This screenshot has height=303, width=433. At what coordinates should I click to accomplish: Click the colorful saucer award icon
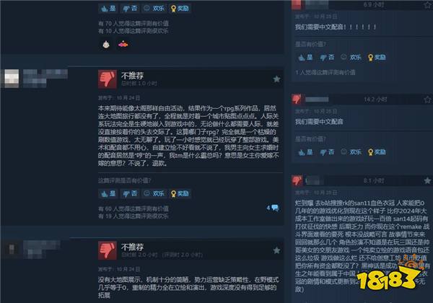tap(123, 44)
